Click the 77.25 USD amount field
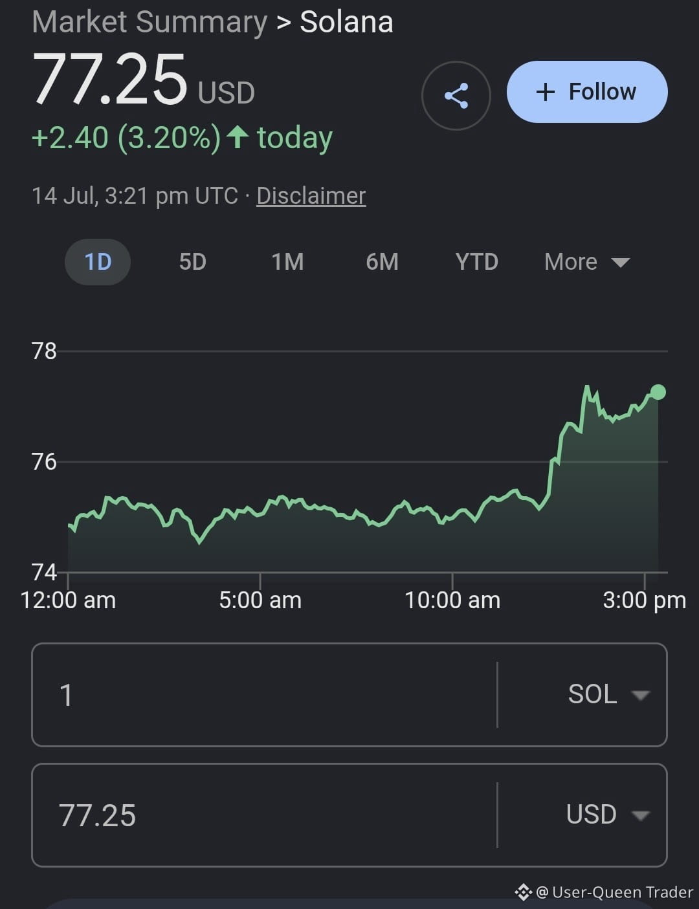This screenshot has width=699, height=909. click(x=264, y=815)
